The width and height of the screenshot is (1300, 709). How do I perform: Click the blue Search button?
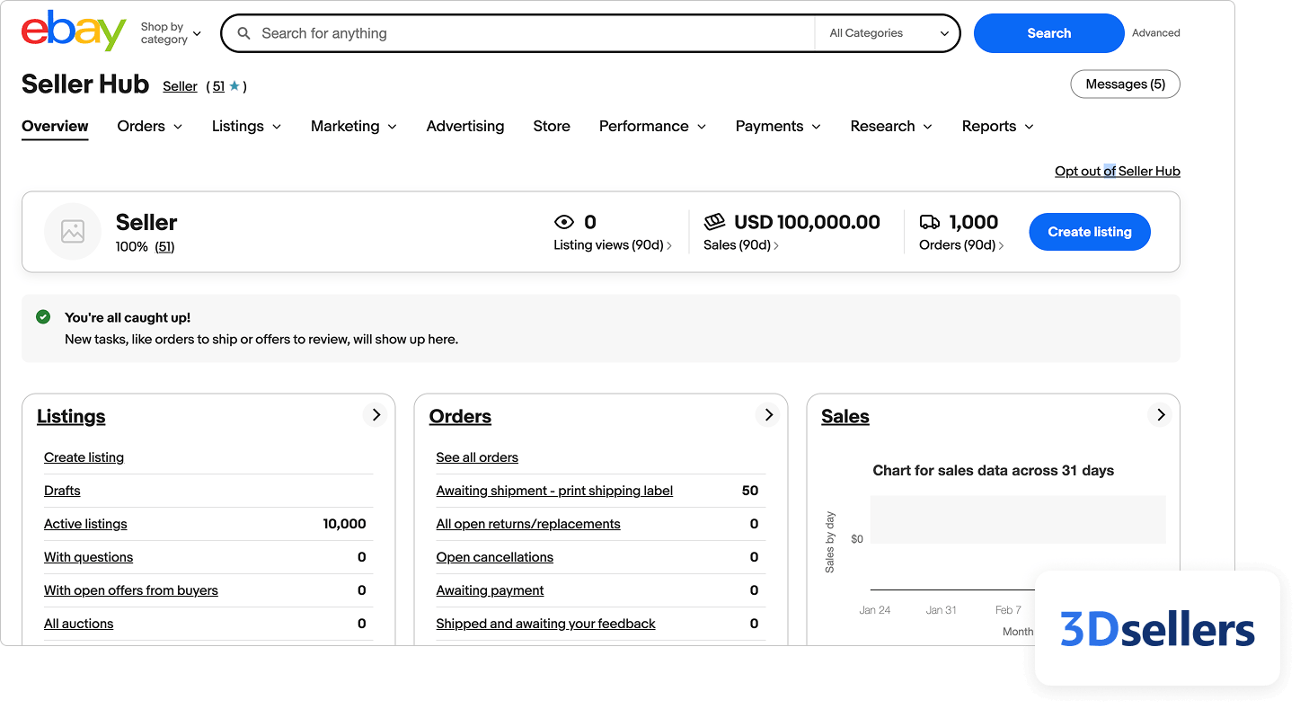[1048, 33]
